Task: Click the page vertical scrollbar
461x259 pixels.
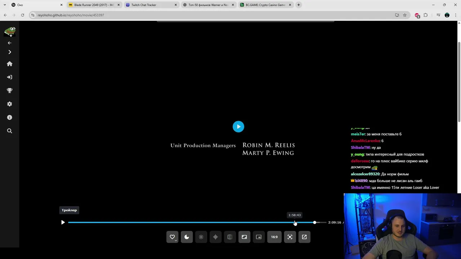Action: 459,82
